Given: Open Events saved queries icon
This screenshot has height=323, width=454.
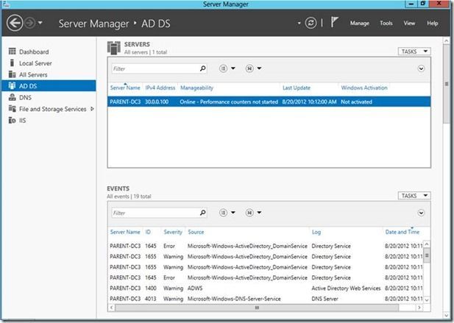Looking at the screenshot, I should (249, 213).
